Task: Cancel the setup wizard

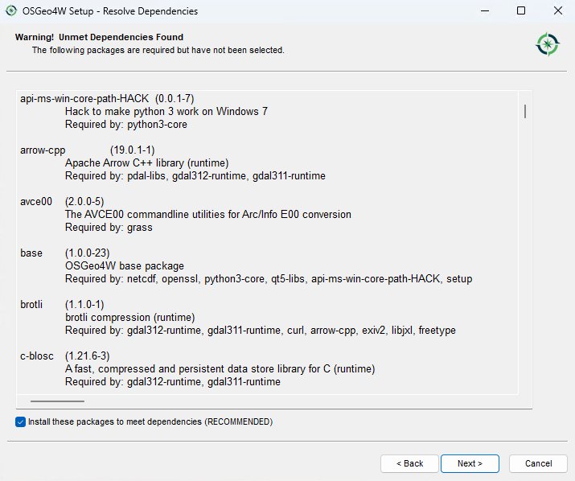Action: (538, 463)
